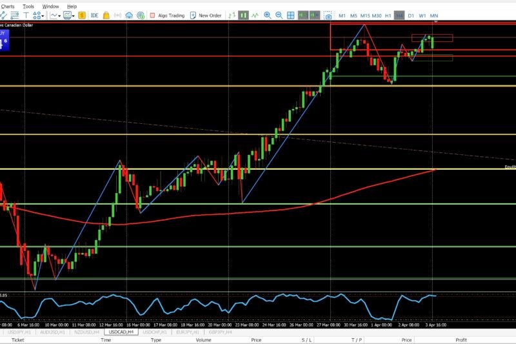Switch timeframe to M15
The image size is (516, 344).
coord(365,15)
